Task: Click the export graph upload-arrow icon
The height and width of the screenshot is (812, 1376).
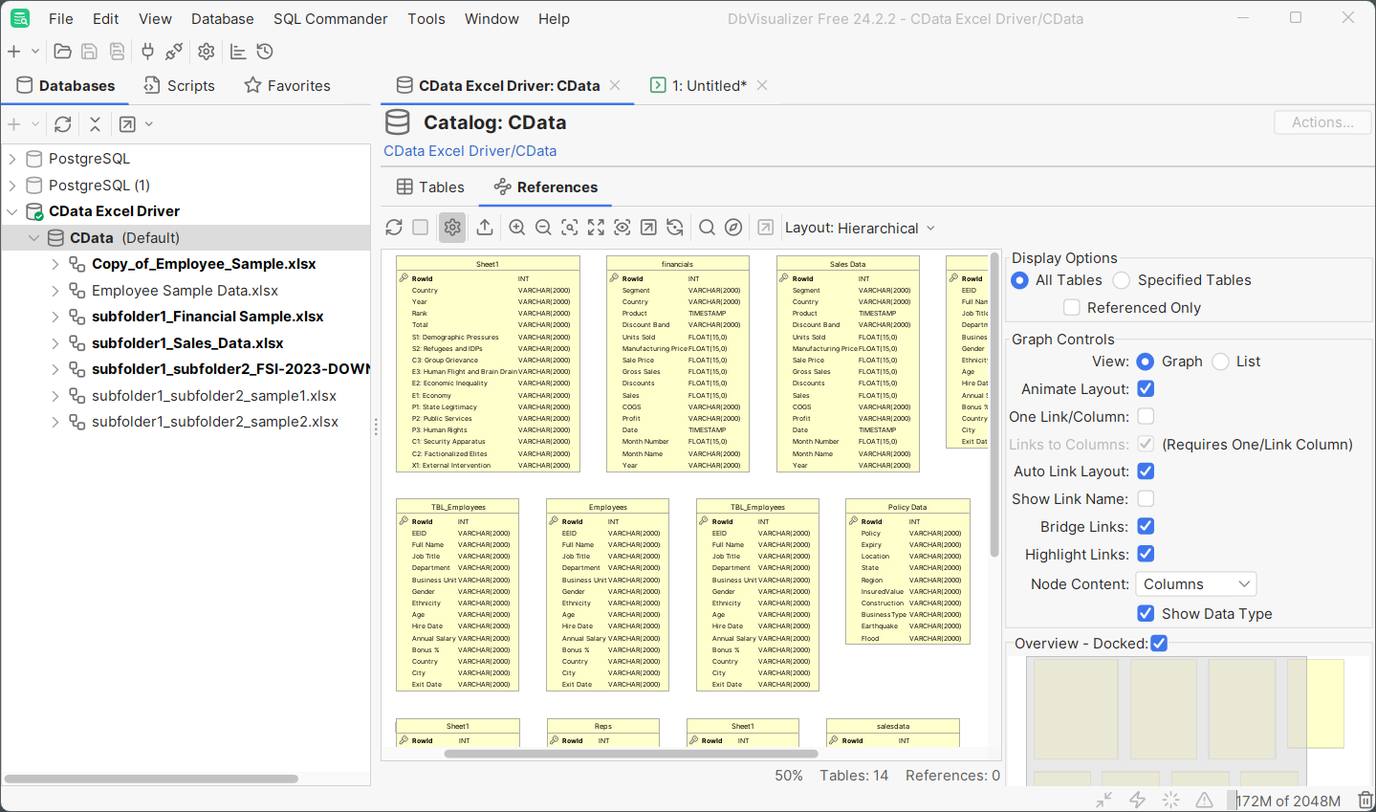Action: tap(485, 228)
